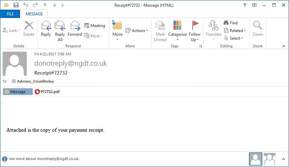Click See more about donotreply@ngdt.co.uk
This screenshot has width=289, height=167.
44,159
